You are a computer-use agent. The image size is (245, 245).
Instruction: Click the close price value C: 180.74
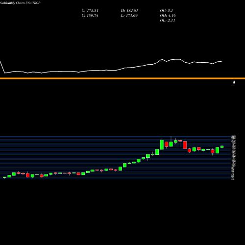click(x=90, y=16)
